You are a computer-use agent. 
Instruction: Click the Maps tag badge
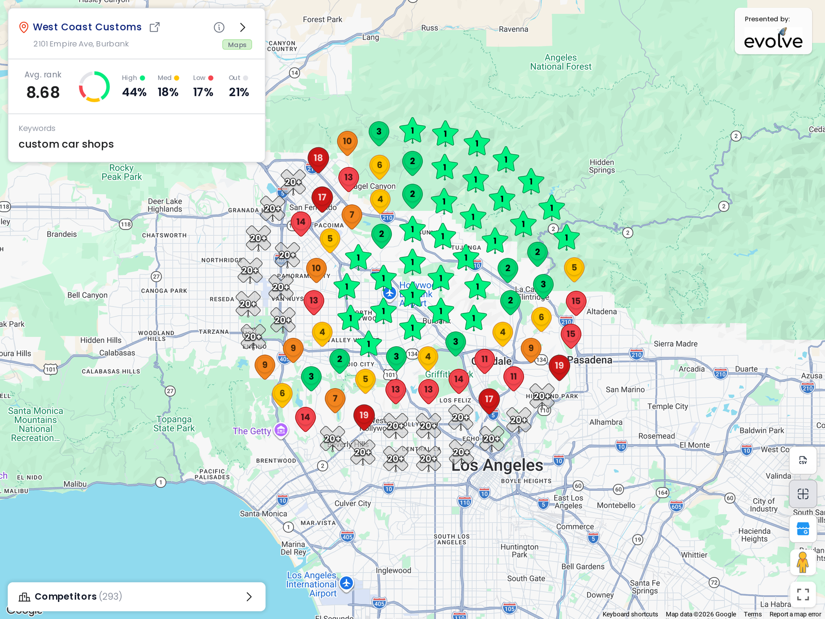pos(237,45)
